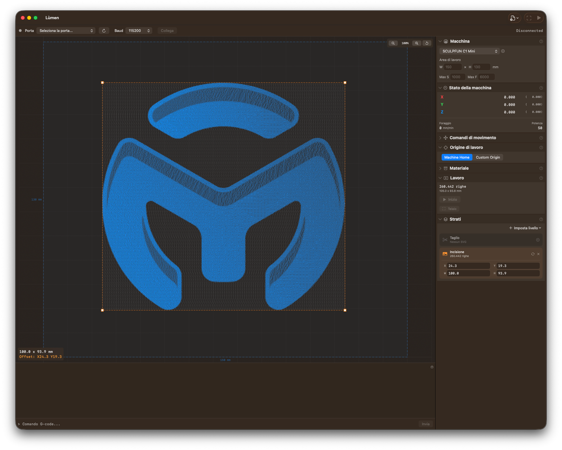This screenshot has width=562, height=450.
Task: Switch work origin to Custom Origin
Action: click(488, 157)
